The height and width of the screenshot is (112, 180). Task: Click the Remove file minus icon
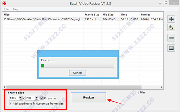pyautogui.click(x=171, y=38)
